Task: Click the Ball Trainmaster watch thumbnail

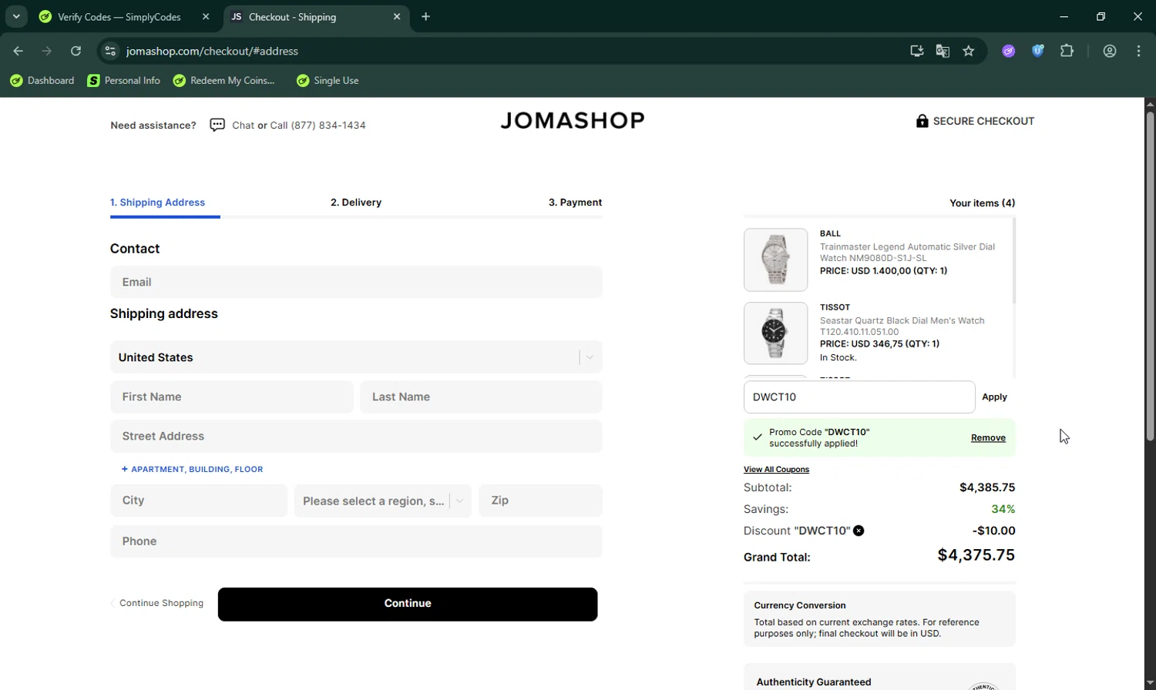Action: 775,260
